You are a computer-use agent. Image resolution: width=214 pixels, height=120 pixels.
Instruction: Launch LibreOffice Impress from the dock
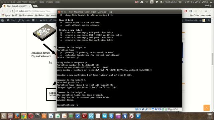(x=64, y=116)
